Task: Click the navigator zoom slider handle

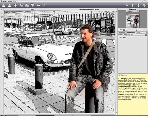Action: click(136, 30)
